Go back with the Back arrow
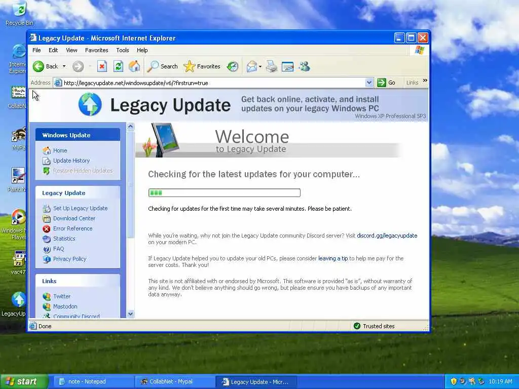Image resolution: width=519 pixels, height=389 pixels. coord(45,66)
